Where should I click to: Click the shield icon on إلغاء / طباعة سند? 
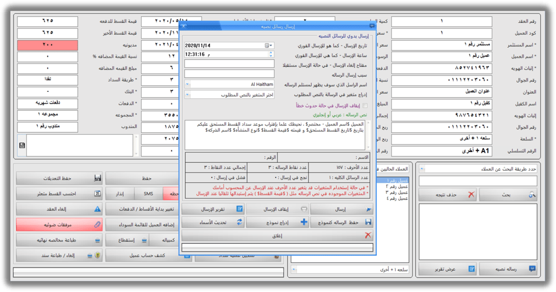(98, 255)
